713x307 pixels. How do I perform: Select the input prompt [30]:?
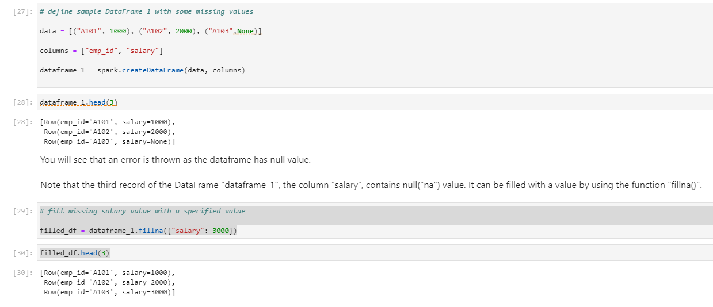tap(23, 253)
